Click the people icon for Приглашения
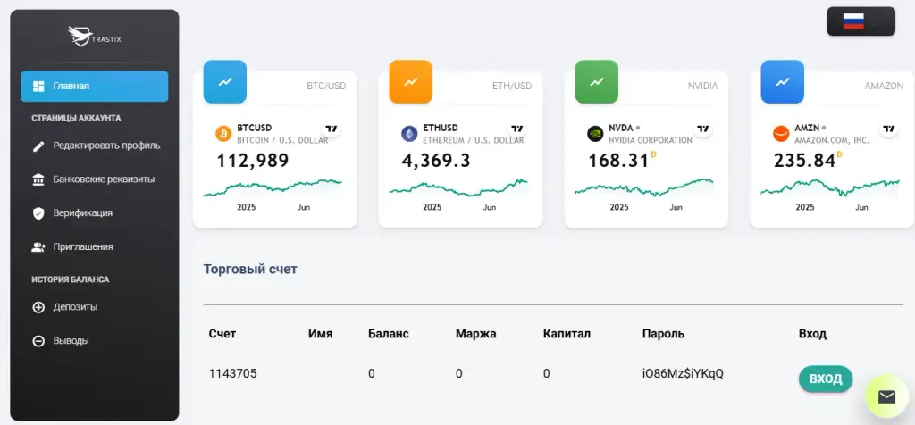Screen dimensions: 915x425 tap(38, 247)
